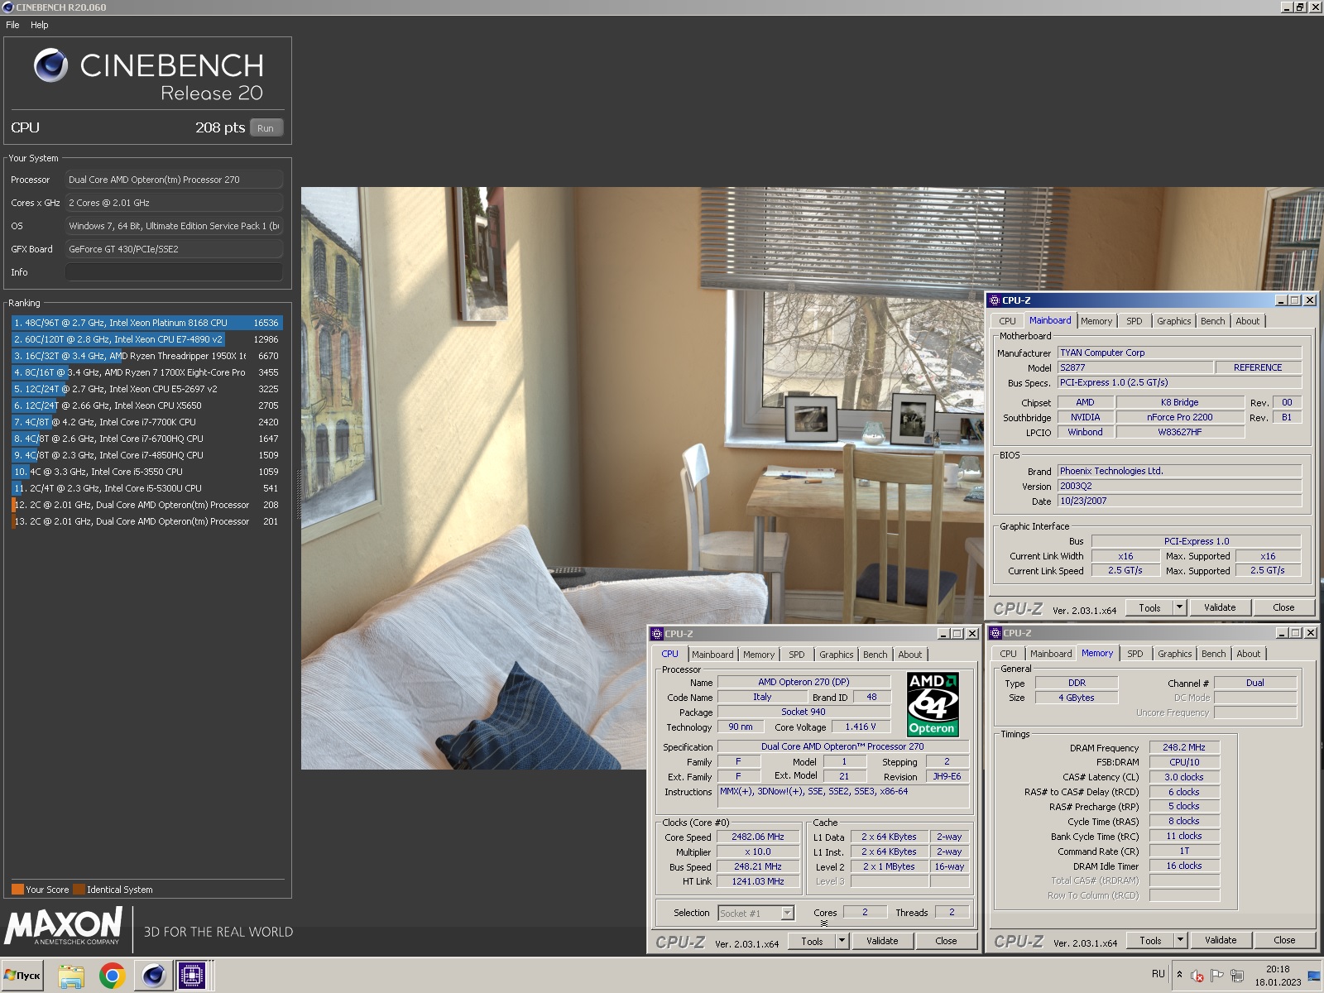
Task: Open SPD tab in the Memory CPU-Z window
Action: 1135,654
